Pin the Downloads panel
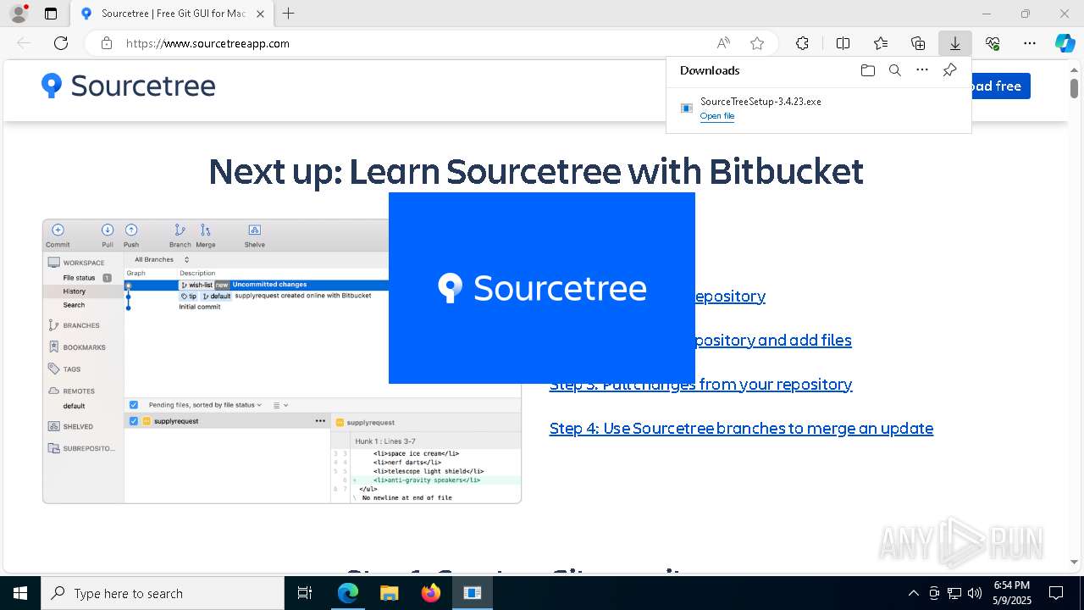Image resolution: width=1084 pixels, height=610 pixels. [950, 70]
